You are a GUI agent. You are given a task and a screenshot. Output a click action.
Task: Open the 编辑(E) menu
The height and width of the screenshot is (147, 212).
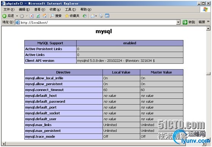click(x=24, y=10)
